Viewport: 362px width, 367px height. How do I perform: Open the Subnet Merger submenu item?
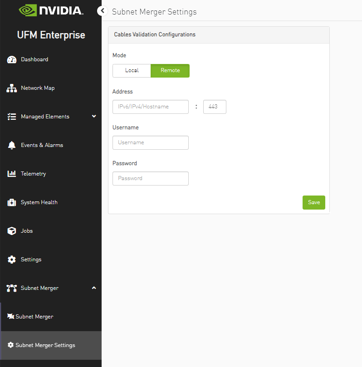(34, 317)
